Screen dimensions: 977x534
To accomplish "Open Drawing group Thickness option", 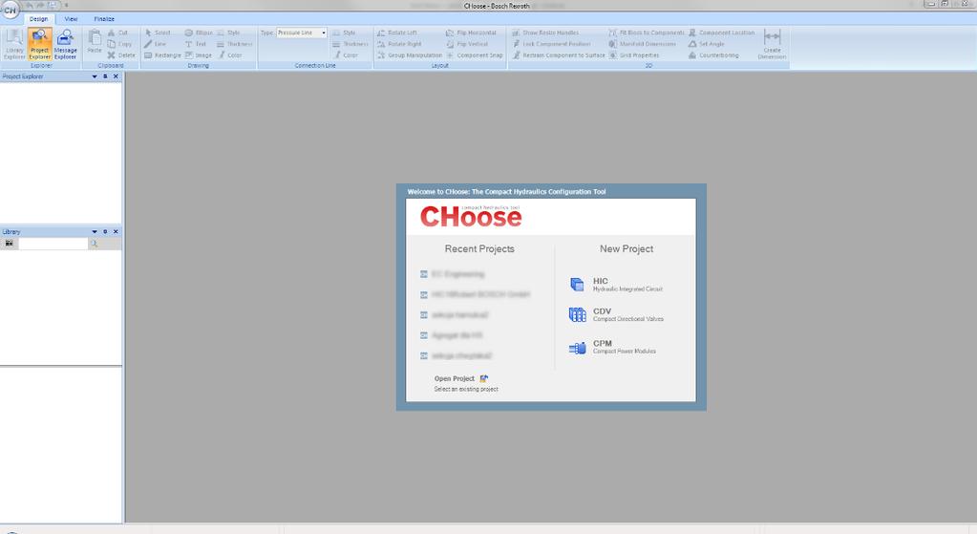I will click(234, 44).
